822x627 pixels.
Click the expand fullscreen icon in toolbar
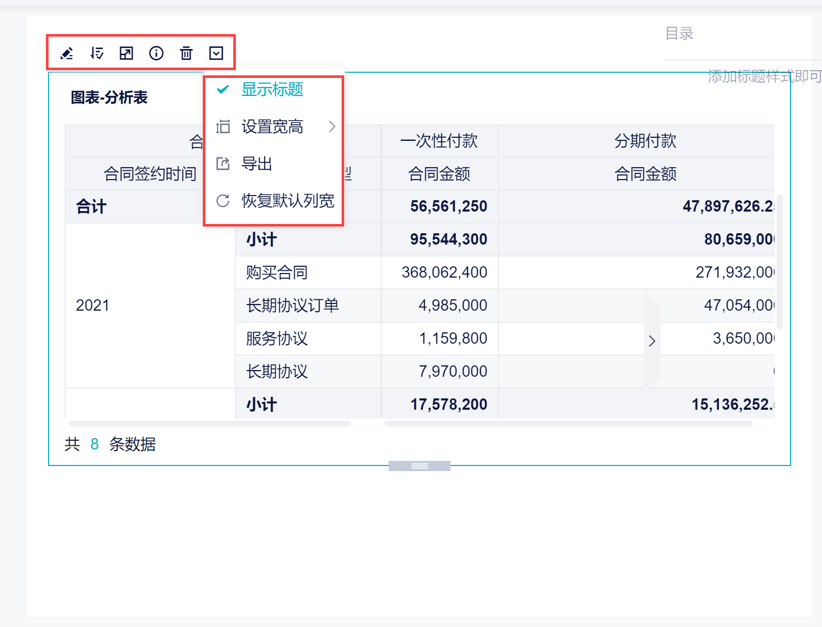[126, 53]
